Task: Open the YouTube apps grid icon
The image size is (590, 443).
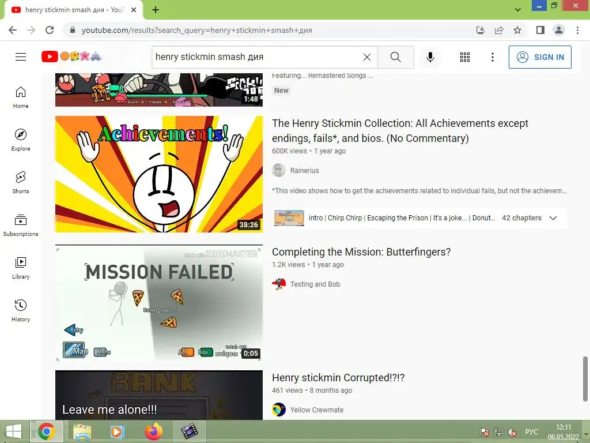Action: click(x=465, y=57)
